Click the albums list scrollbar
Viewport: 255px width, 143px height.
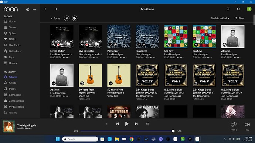254,20
